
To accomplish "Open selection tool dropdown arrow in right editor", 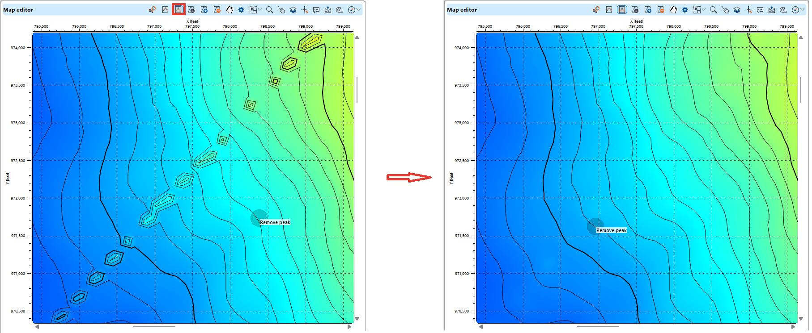I will point(704,9).
